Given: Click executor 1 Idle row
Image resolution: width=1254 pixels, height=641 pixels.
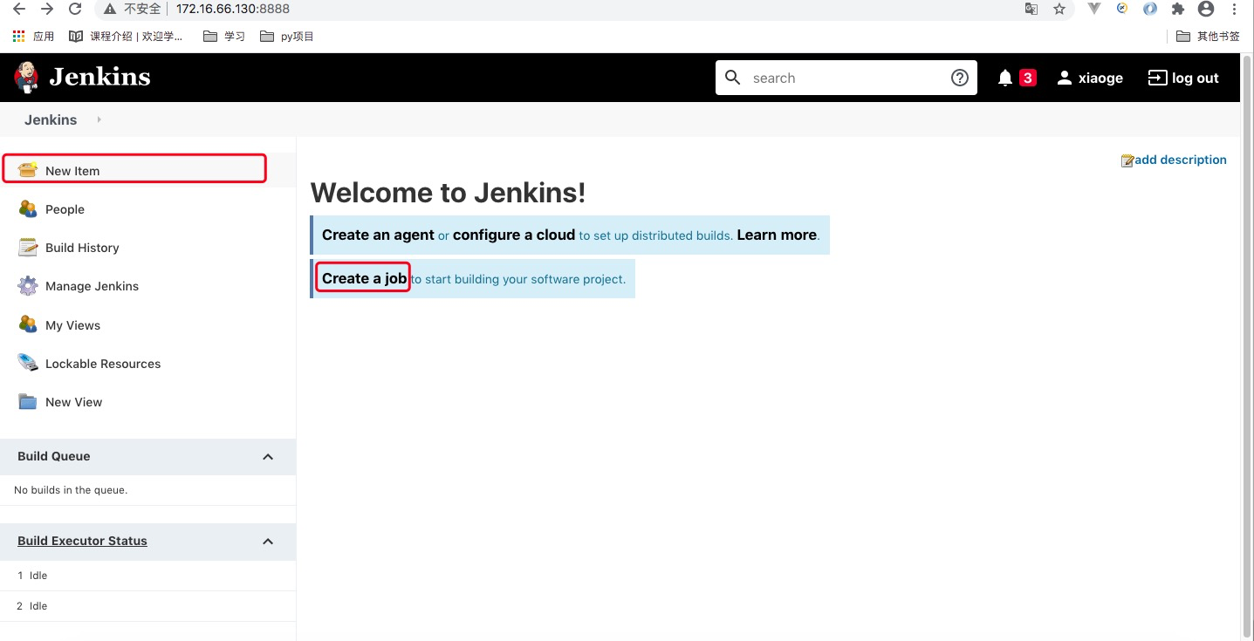Looking at the screenshot, I should pos(147,576).
